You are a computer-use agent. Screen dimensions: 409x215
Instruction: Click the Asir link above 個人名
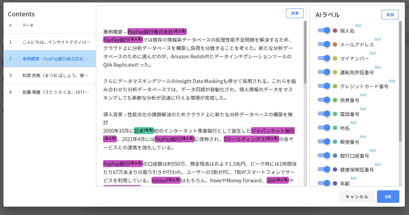(358, 25)
